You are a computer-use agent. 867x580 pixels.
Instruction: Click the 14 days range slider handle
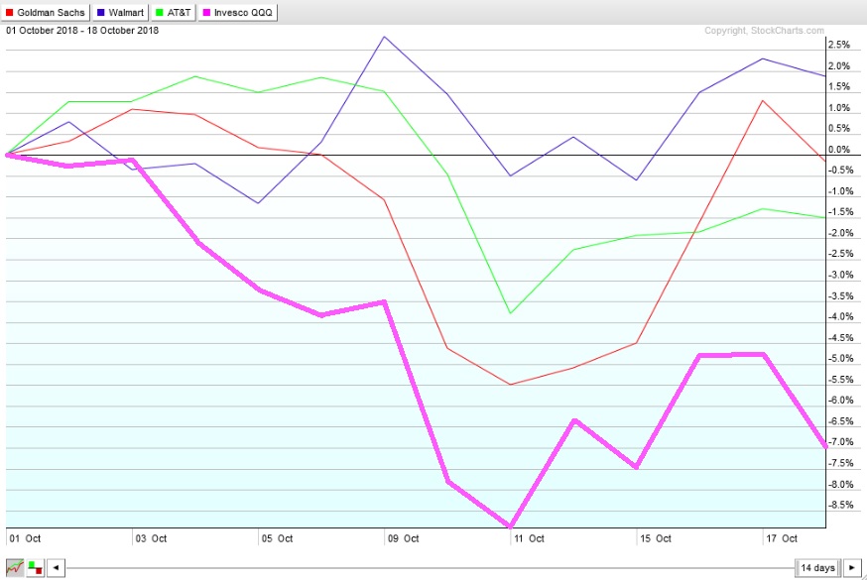tap(817, 567)
